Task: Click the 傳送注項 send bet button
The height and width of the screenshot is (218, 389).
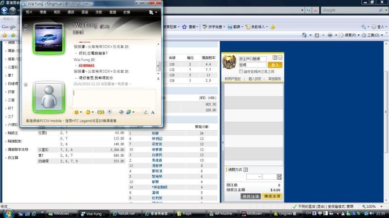Action: (x=272, y=196)
